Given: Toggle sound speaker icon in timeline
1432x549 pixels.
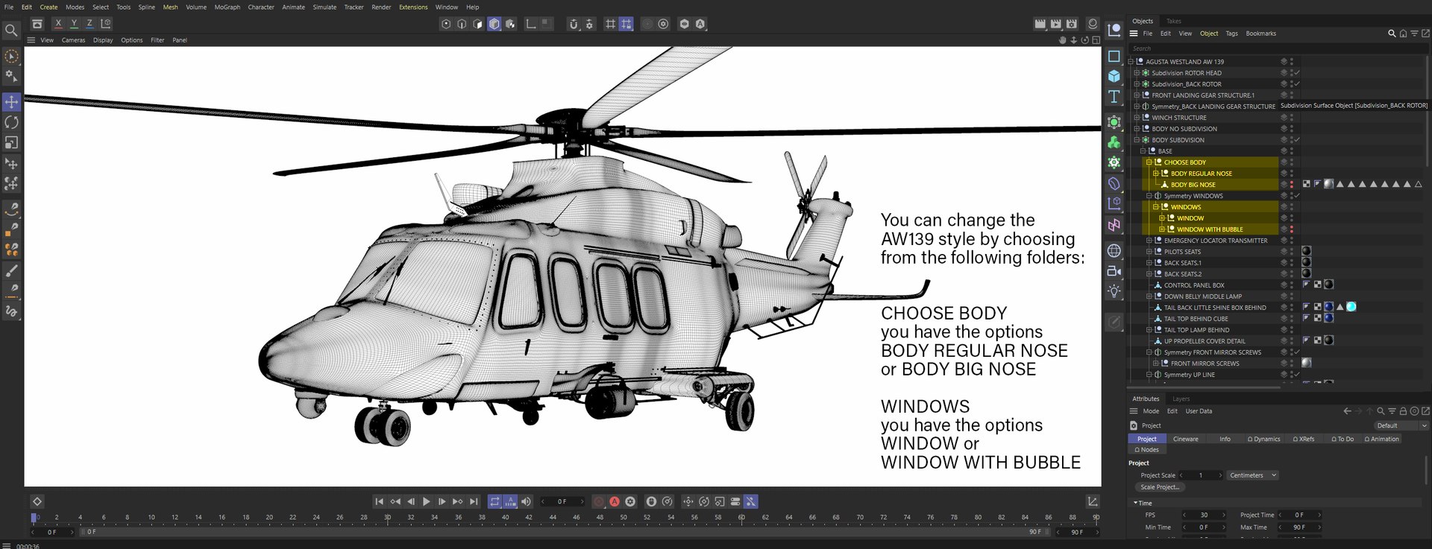Looking at the screenshot, I should point(526,501).
